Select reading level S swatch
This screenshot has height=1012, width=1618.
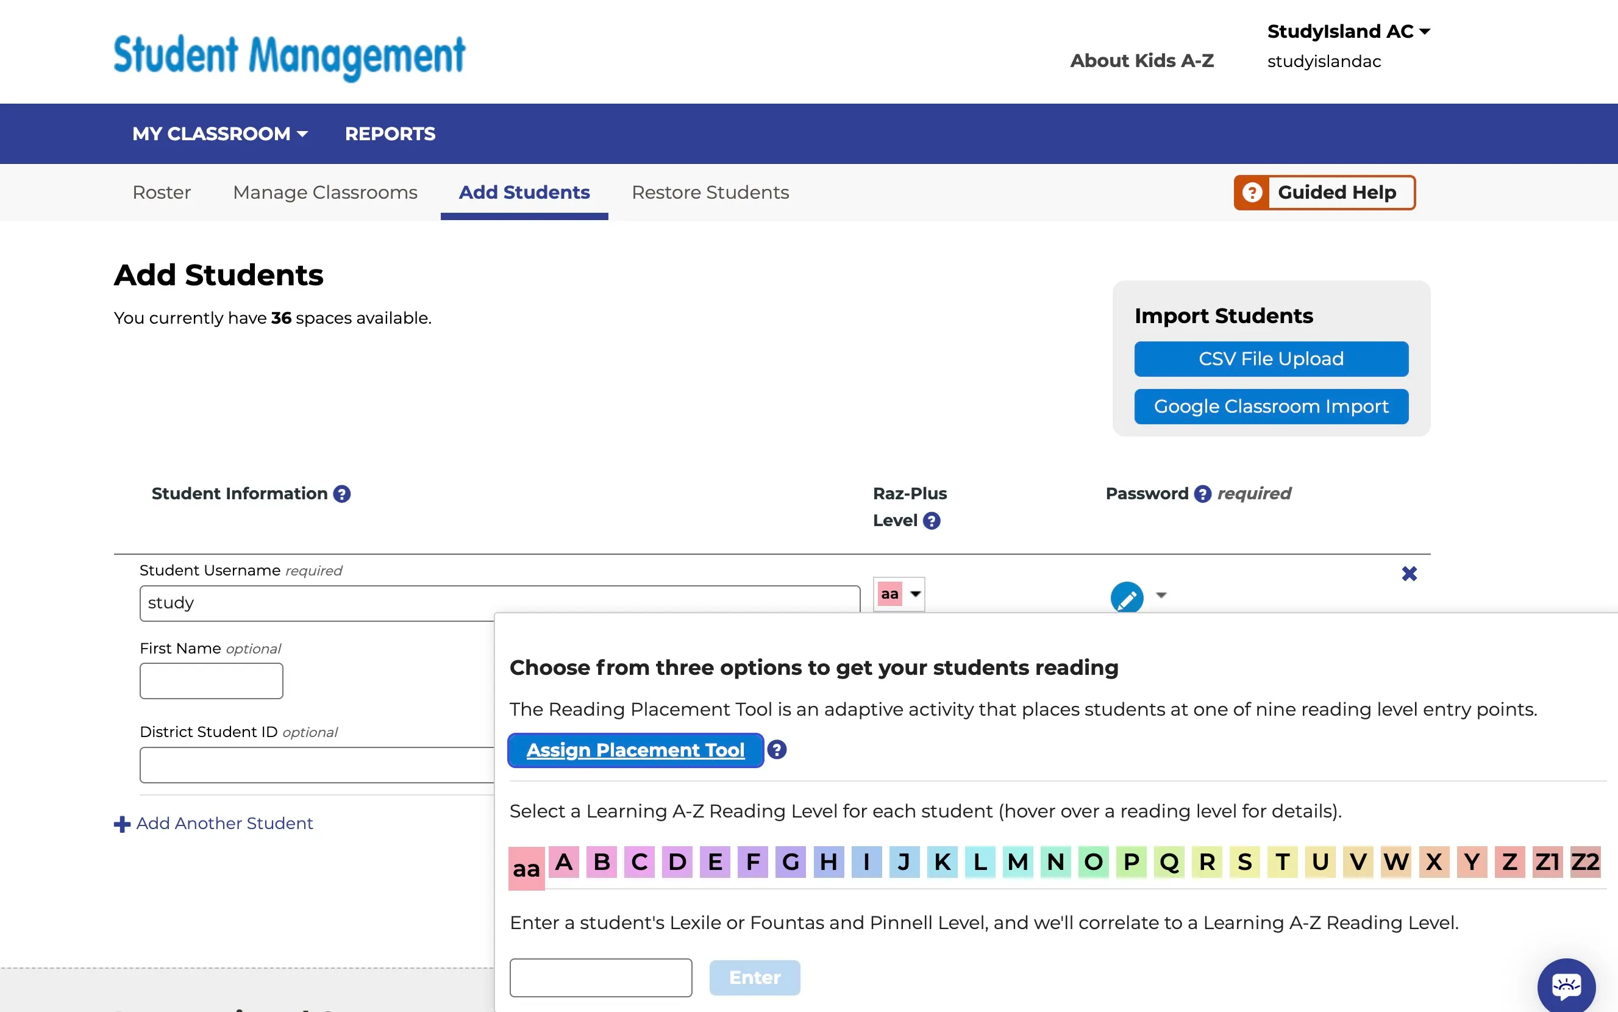click(1245, 861)
